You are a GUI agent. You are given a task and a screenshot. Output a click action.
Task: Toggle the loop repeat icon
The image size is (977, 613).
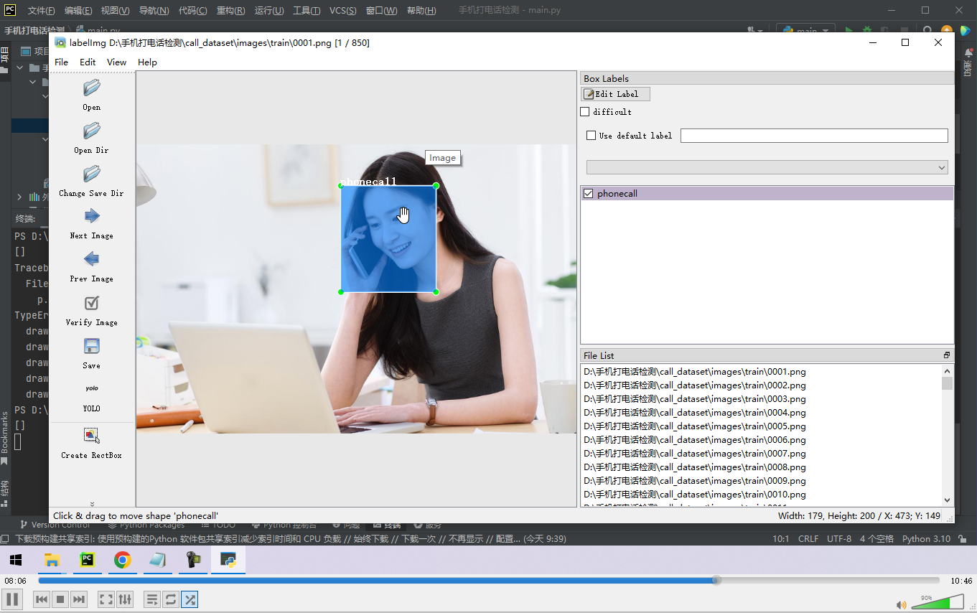[x=171, y=599]
